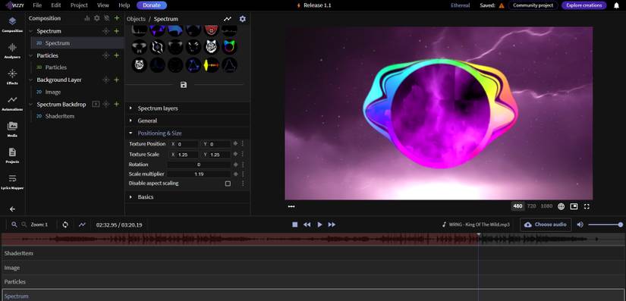Switch preview resolution to 1080
The width and height of the screenshot is (626, 301).
pyautogui.click(x=546, y=206)
